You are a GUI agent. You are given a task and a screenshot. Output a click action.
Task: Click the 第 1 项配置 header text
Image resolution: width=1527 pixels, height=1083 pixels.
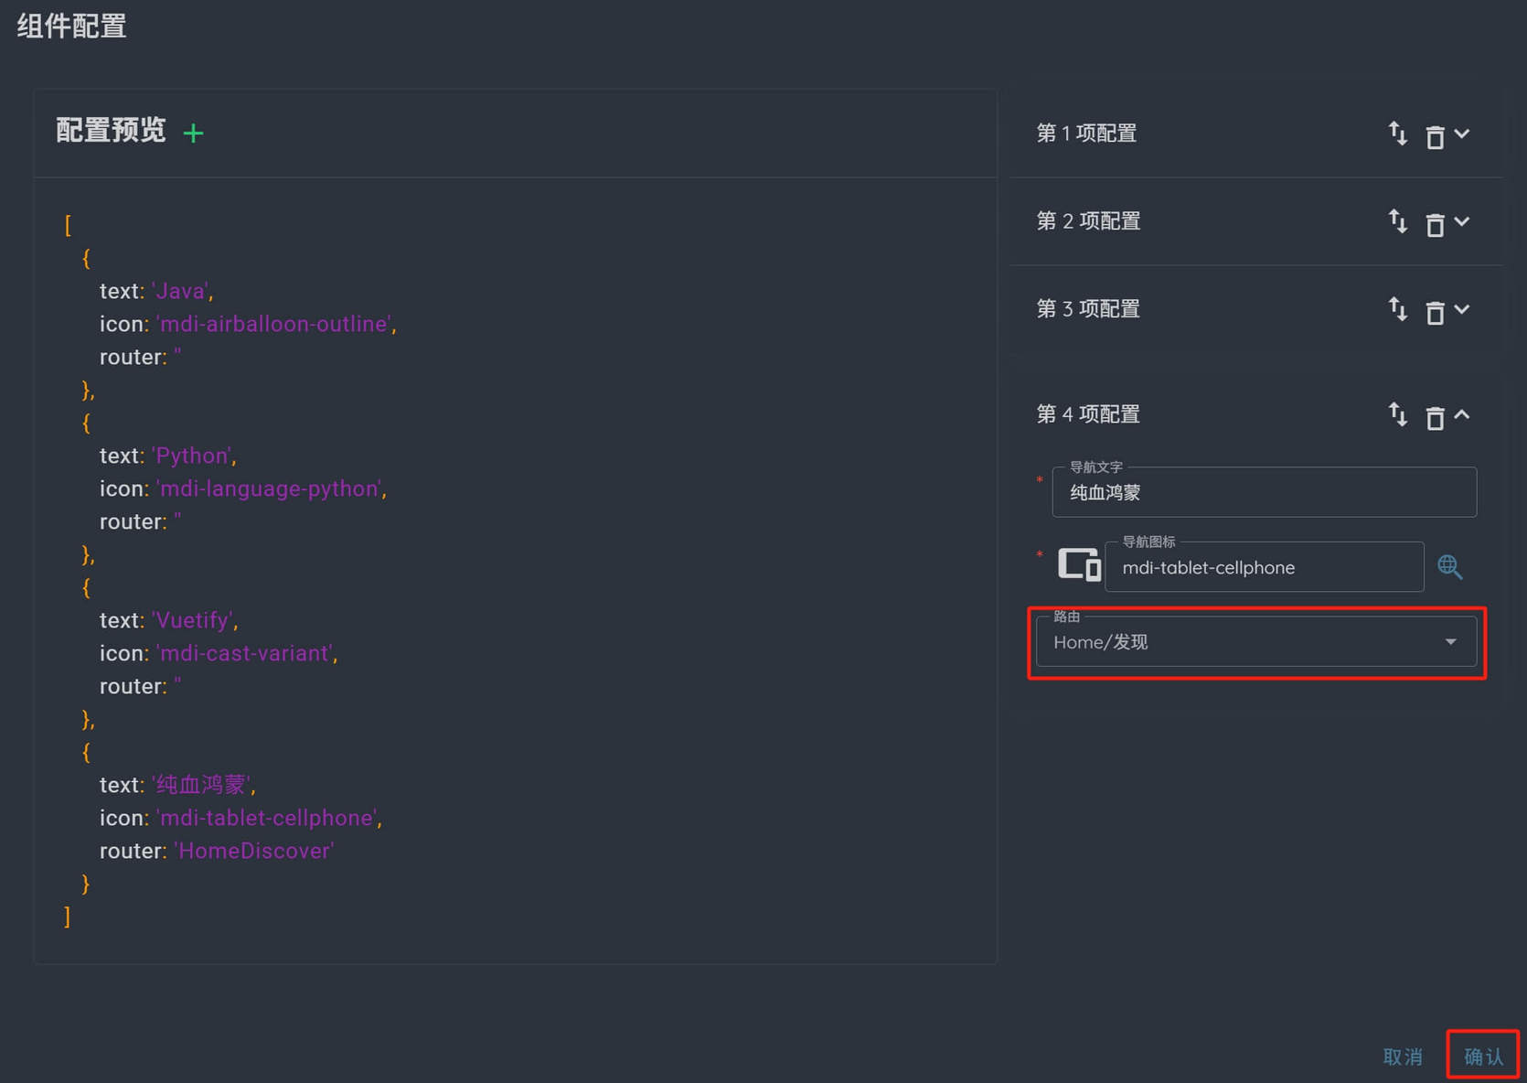tap(1086, 134)
